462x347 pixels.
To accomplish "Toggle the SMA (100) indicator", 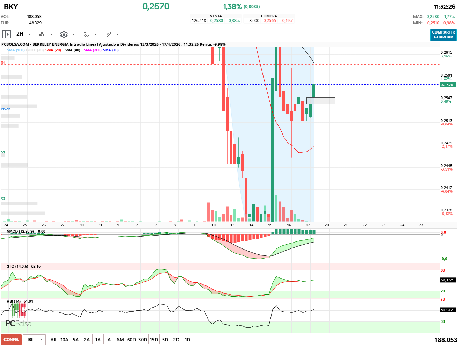I will point(16,50).
